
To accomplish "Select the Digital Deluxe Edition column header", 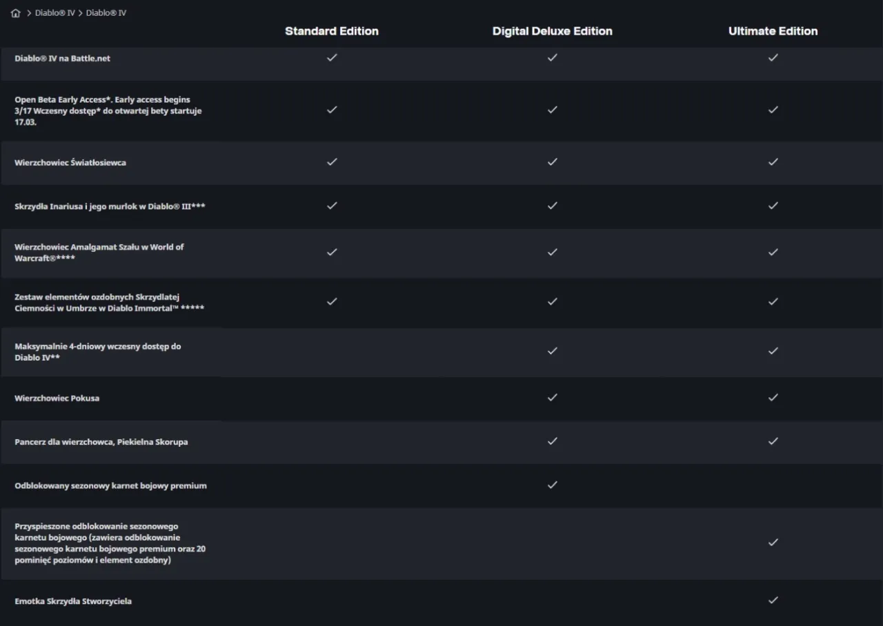I will 552,31.
